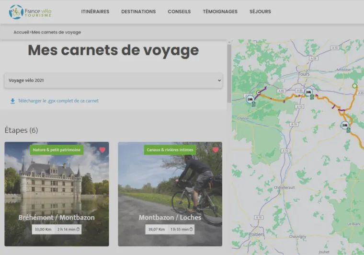Click the Tours label on map

click(304, 74)
